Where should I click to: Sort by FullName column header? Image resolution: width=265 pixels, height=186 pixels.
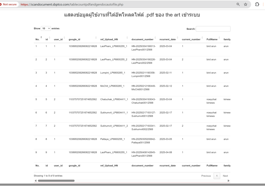pyautogui.click(x=212, y=39)
